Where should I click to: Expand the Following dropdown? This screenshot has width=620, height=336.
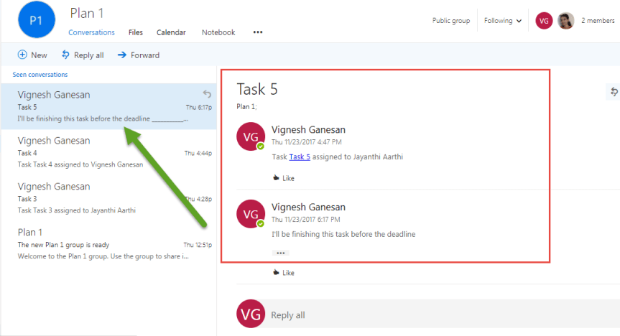coord(503,21)
